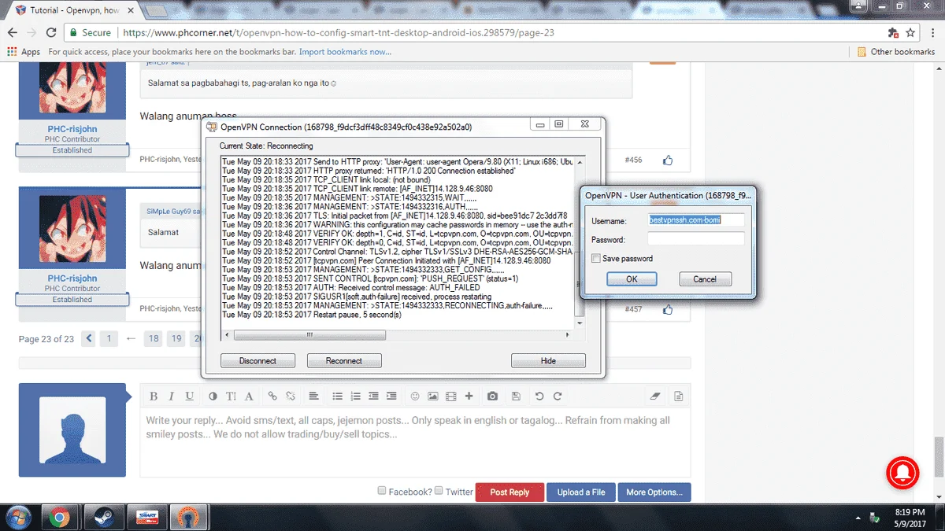Bookmark this page with star icon
Viewport: 945px width, 531px height.
coord(910,33)
